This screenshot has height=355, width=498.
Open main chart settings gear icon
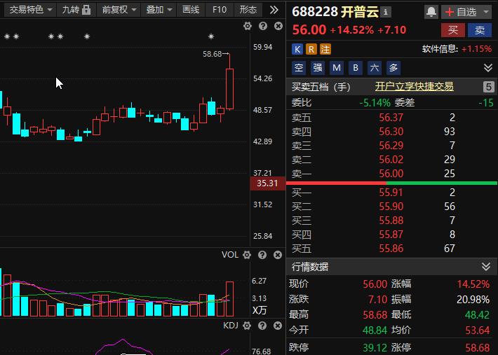(x=248, y=26)
